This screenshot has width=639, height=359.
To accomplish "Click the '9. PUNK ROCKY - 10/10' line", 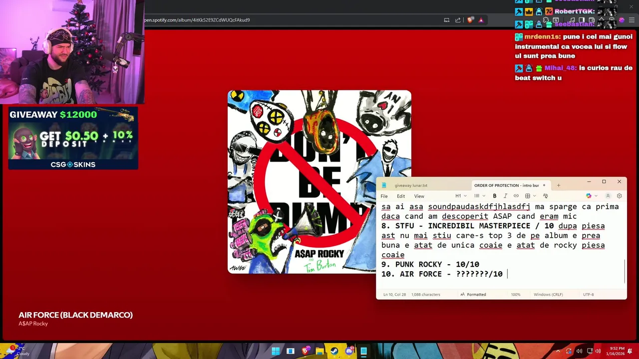I will (430, 264).
